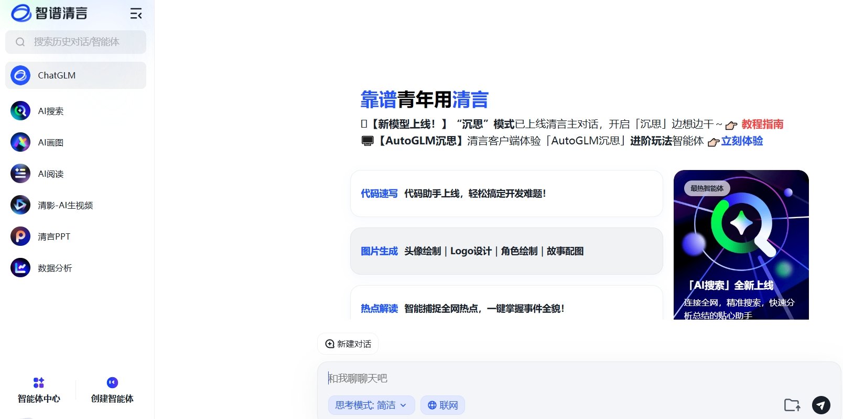Open the 「AI搜索」全新上线 promotional card
This screenshot has height=419, width=843.
[x=741, y=245]
